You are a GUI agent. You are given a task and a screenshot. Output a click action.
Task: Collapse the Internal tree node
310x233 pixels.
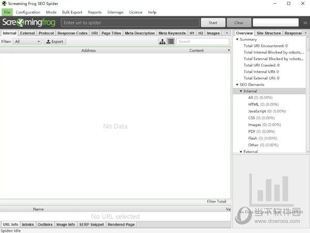click(x=241, y=91)
